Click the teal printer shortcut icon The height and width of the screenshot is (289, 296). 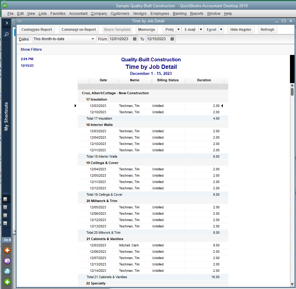7,271
